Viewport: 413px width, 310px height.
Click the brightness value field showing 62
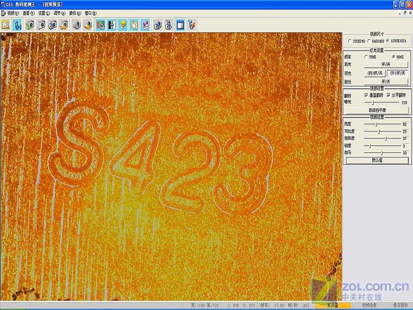[x=405, y=124]
